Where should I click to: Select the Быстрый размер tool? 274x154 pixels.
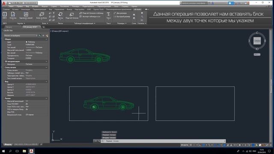(122, 17)
